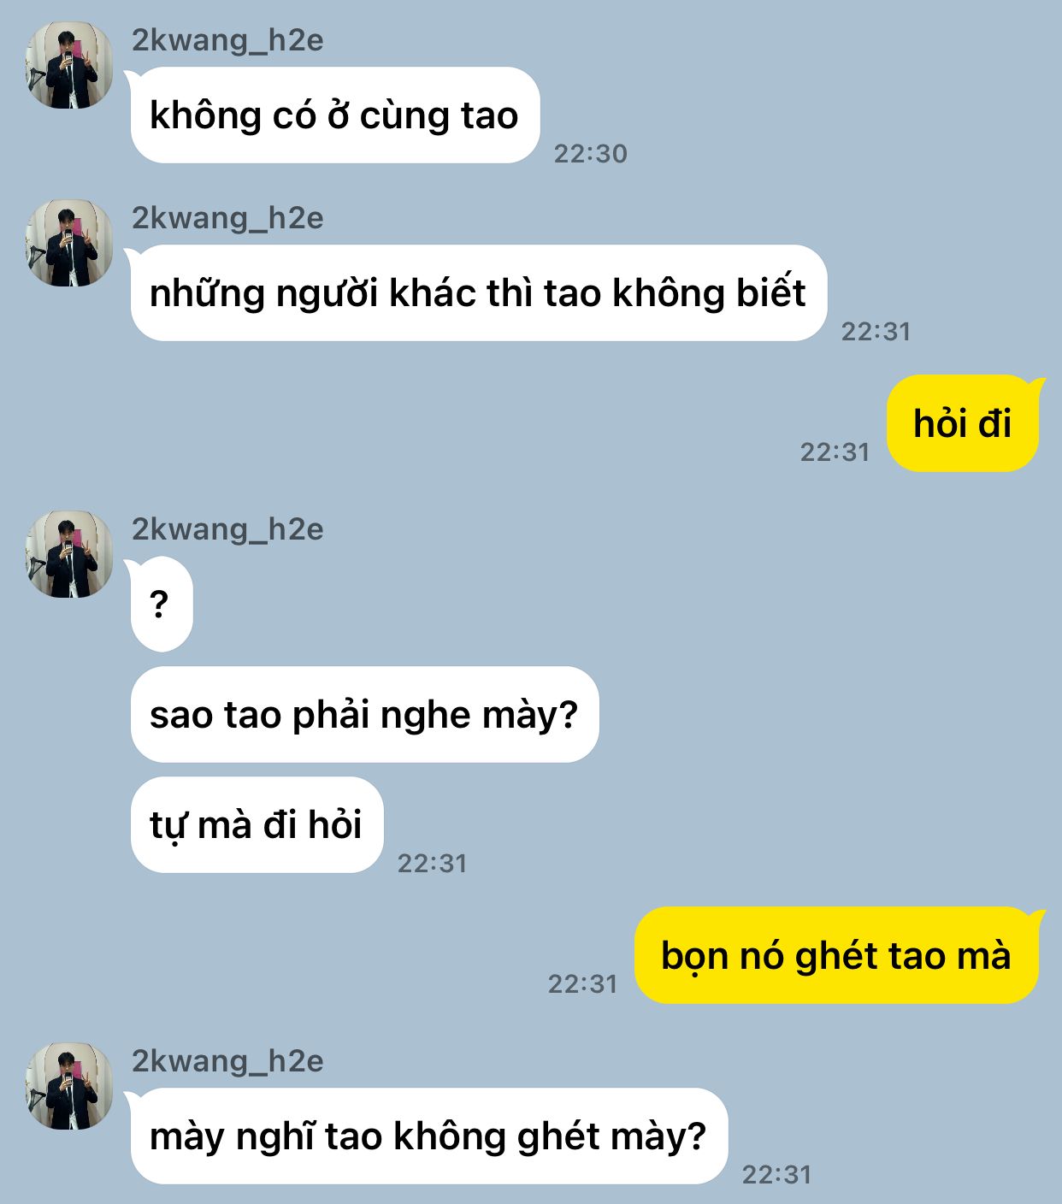This screenshot has width=1062, height=1204.
Task: Click the 22:30 timestamp of the first message
Action: pyautogui.click(x=591, y=154)
